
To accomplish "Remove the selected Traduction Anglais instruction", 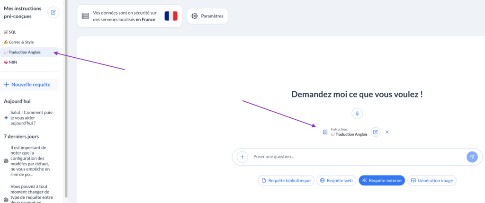I will point(387,132).
